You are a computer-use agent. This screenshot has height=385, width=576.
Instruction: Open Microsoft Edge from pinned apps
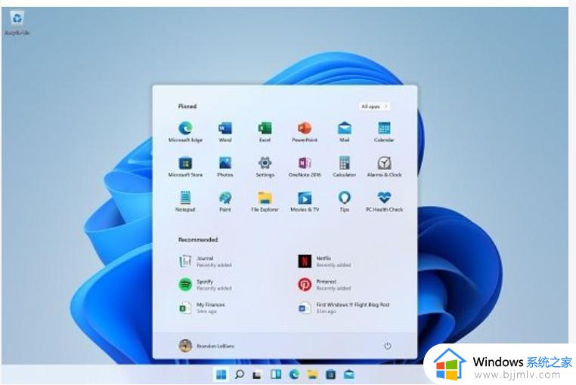click(185, 132)
